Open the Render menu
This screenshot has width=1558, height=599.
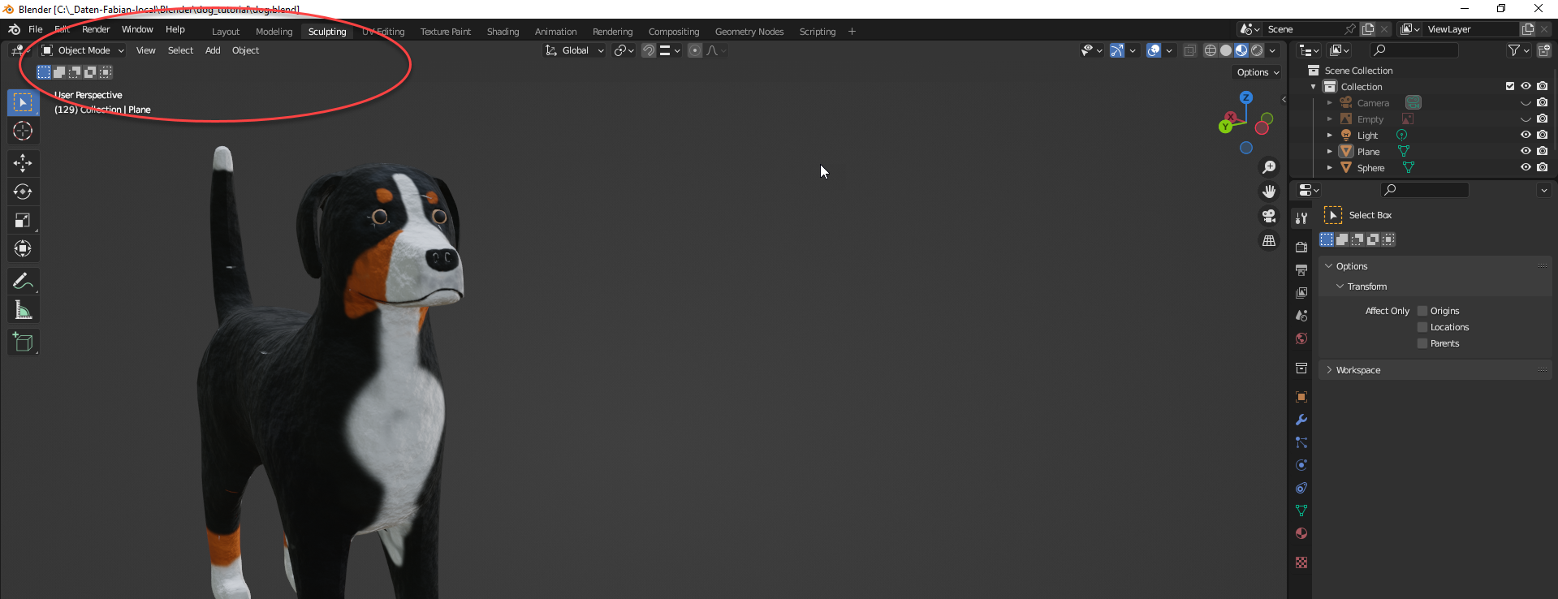tap(96, 29)
